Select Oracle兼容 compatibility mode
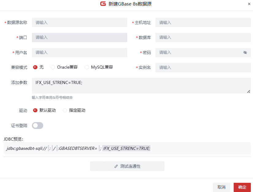Image resolution: width=253 pixels, height=192 pixels. (x=53, y=67)
